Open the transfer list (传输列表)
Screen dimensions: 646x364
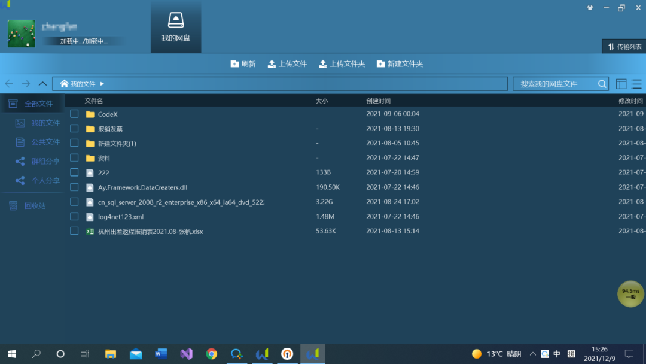[x=624, y=47]
